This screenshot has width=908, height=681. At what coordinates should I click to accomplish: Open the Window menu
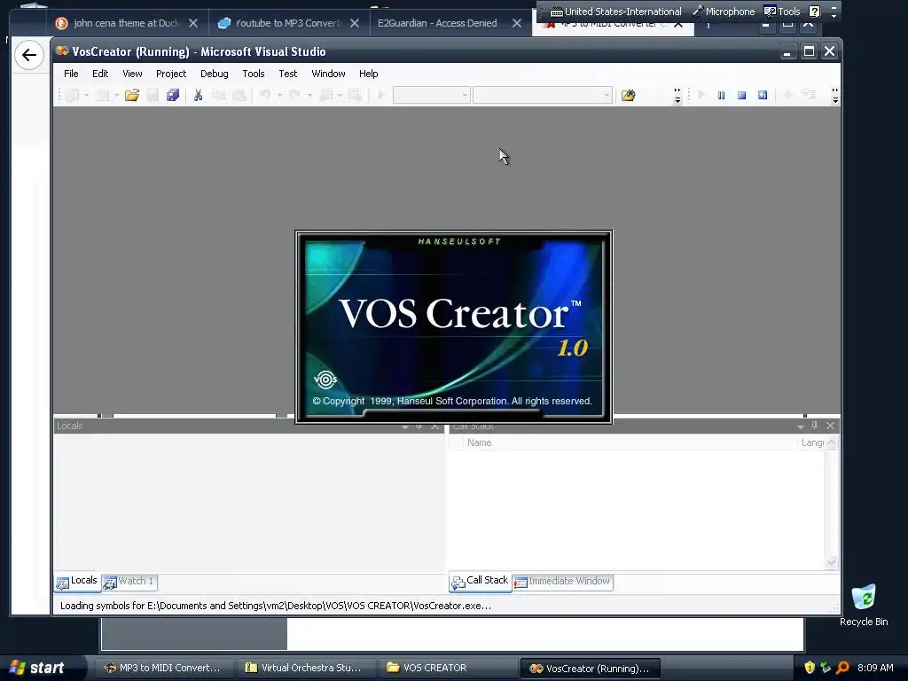pos(328,74)
